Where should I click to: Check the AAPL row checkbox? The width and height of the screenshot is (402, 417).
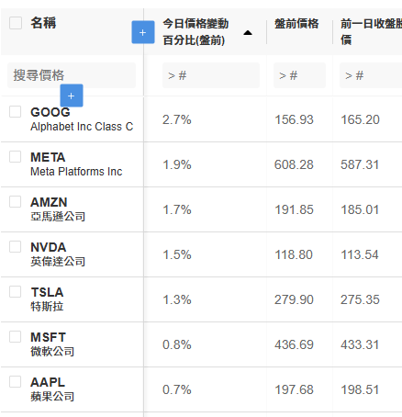coord(16,381)
